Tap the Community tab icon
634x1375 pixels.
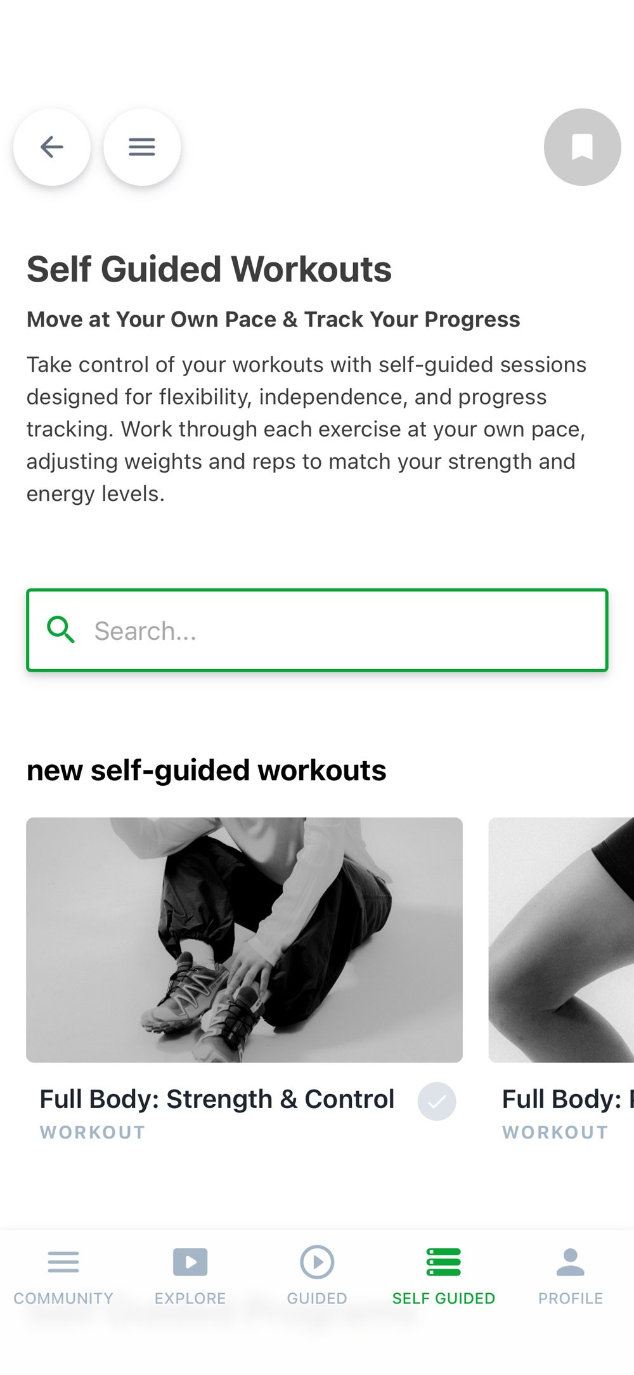click(63, 1262)
